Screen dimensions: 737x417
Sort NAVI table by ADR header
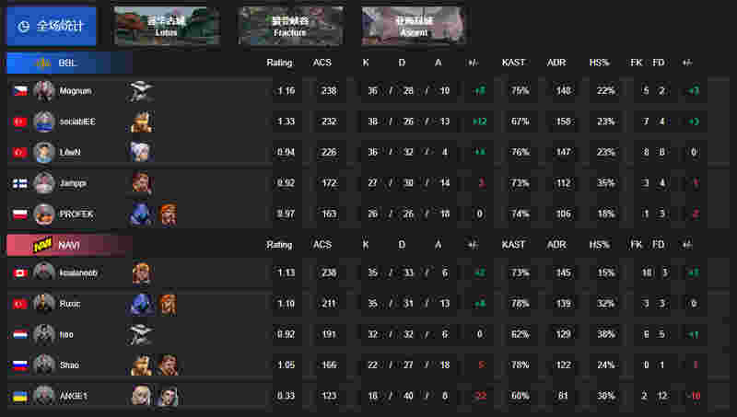pos(556,245)
